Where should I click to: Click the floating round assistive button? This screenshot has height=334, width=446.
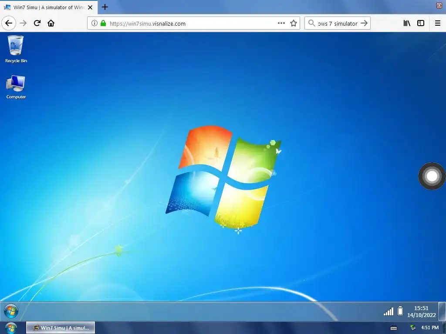click(432, 176)
